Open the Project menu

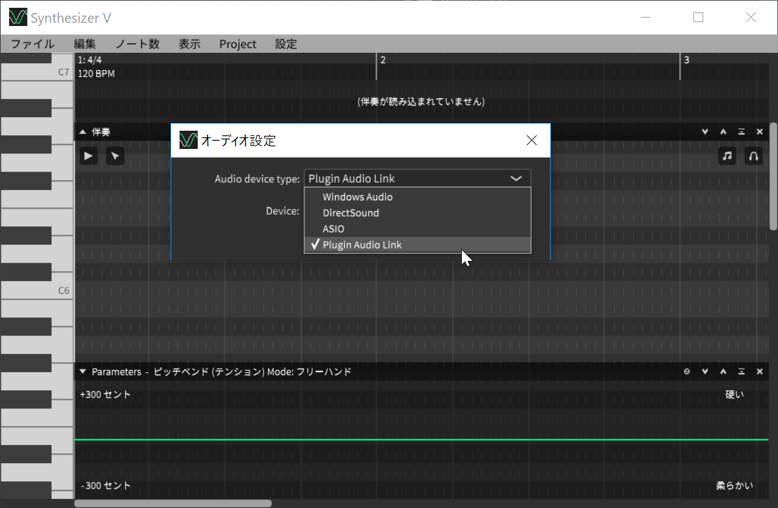[237, 44]
